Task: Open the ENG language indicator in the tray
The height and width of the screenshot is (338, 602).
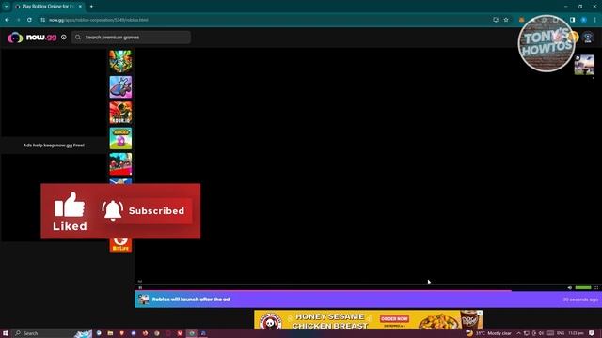Action: point(561,333)
